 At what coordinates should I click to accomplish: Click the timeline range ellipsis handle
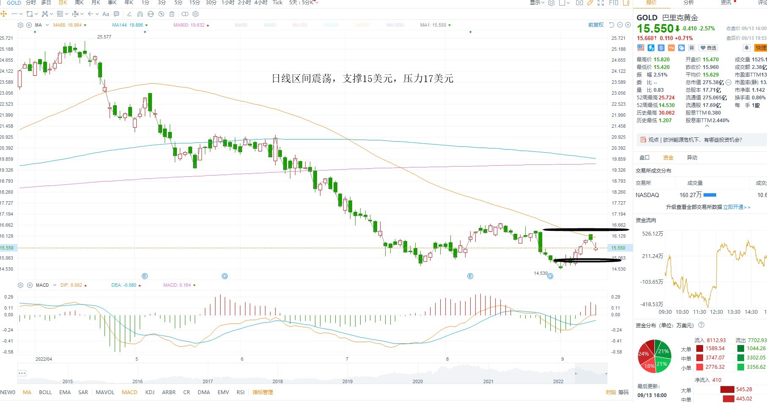[22, 373]
